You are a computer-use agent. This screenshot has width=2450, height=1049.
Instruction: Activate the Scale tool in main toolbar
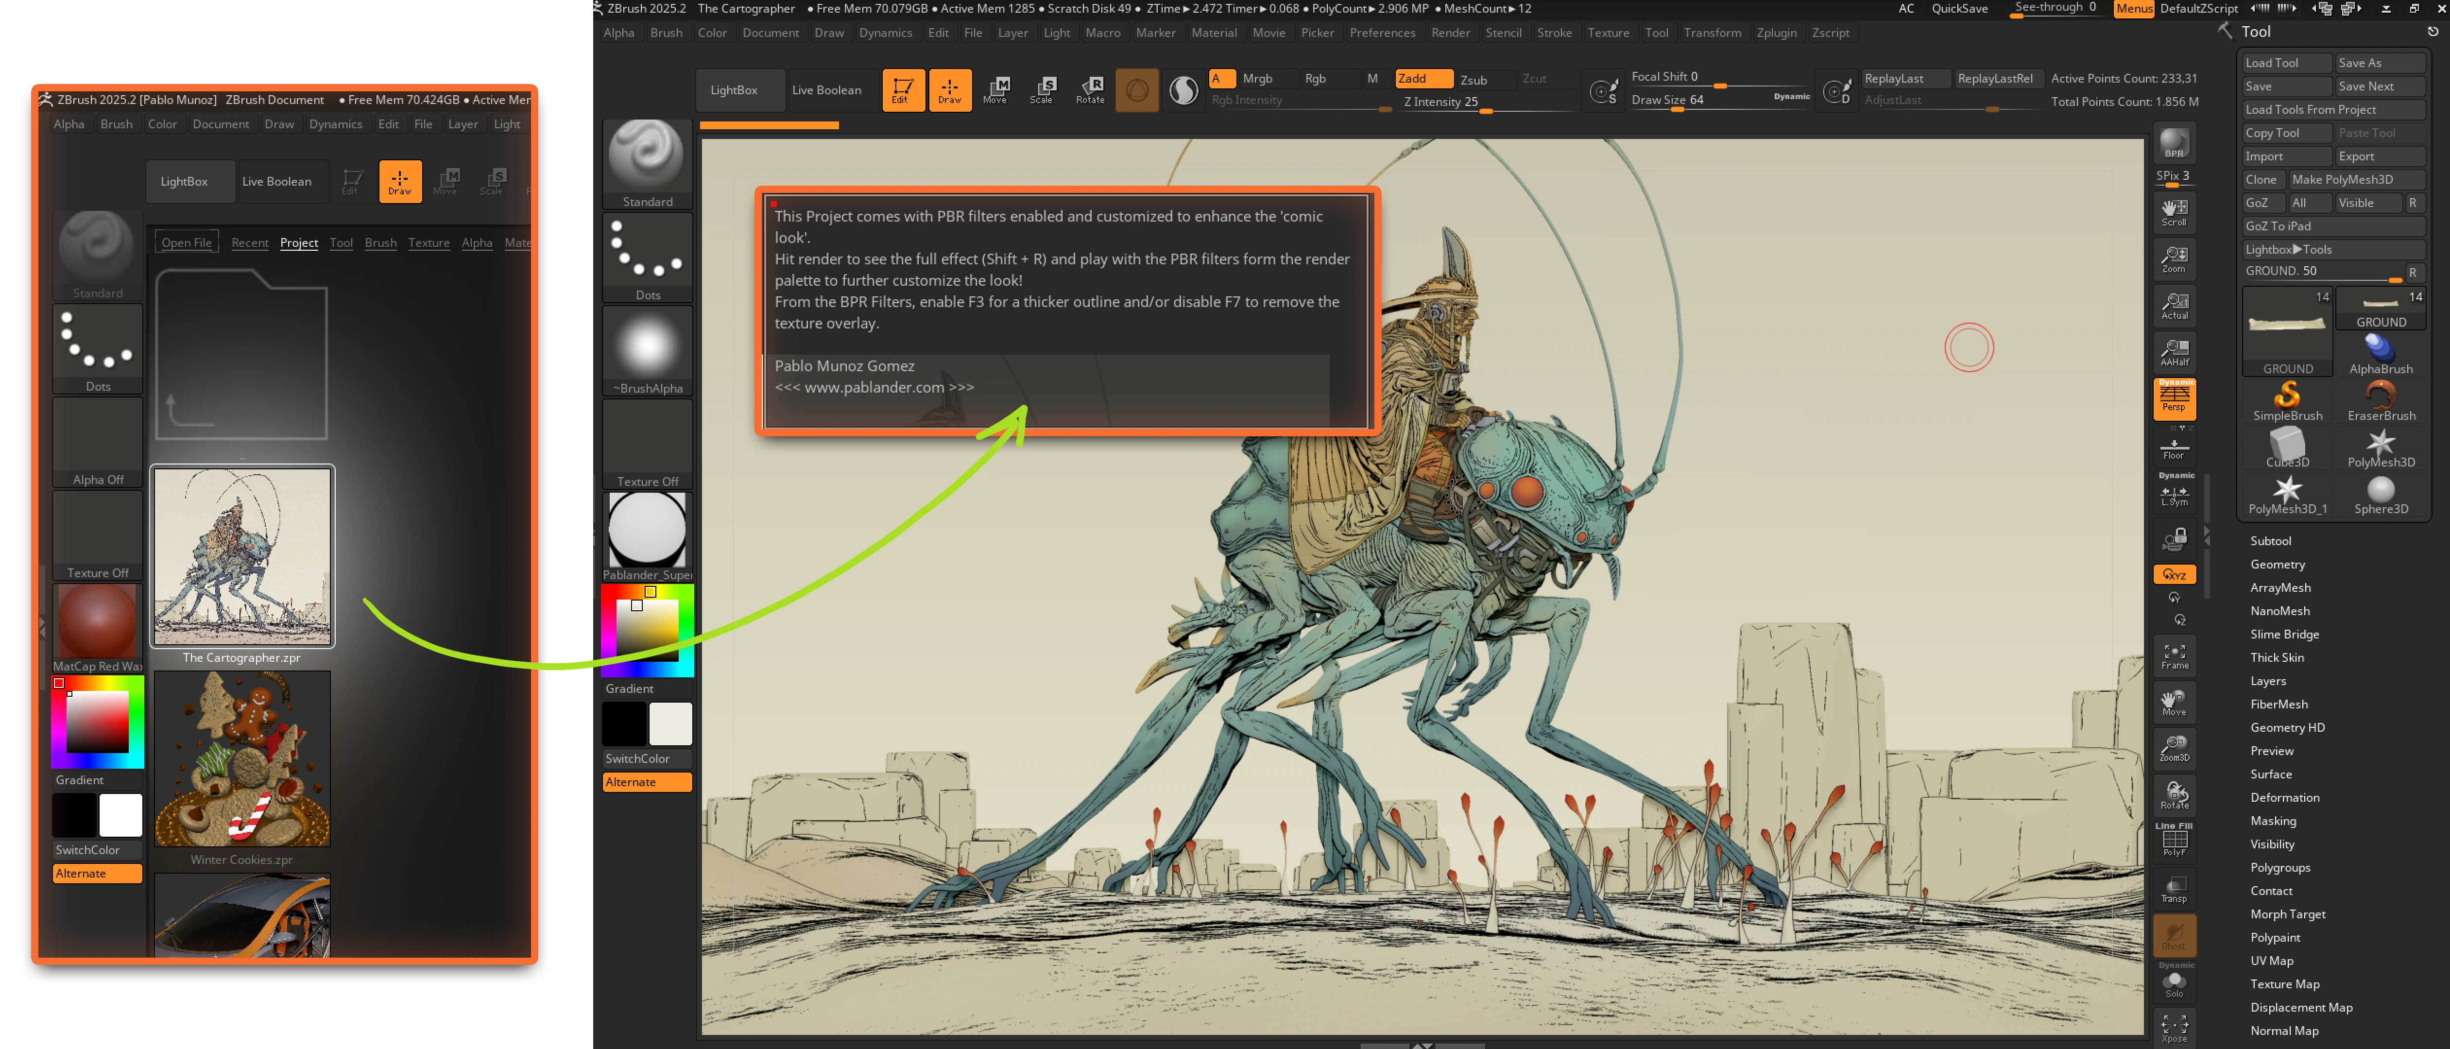(x=1043, y=90)
